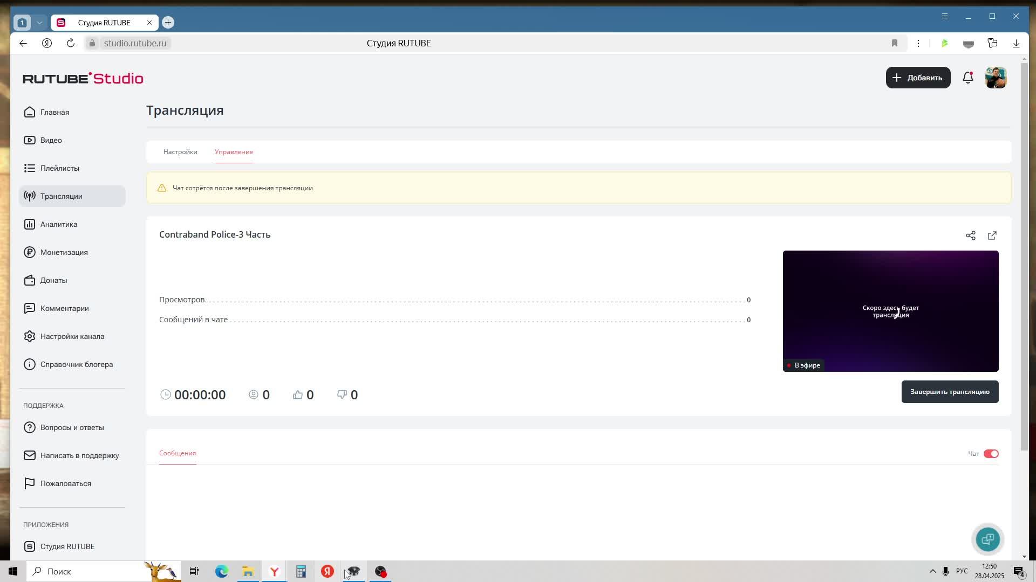This screenshot has width=1036, height=582.
Task: Click Завершить трансляцию button
Action: (x=949, y=392)
